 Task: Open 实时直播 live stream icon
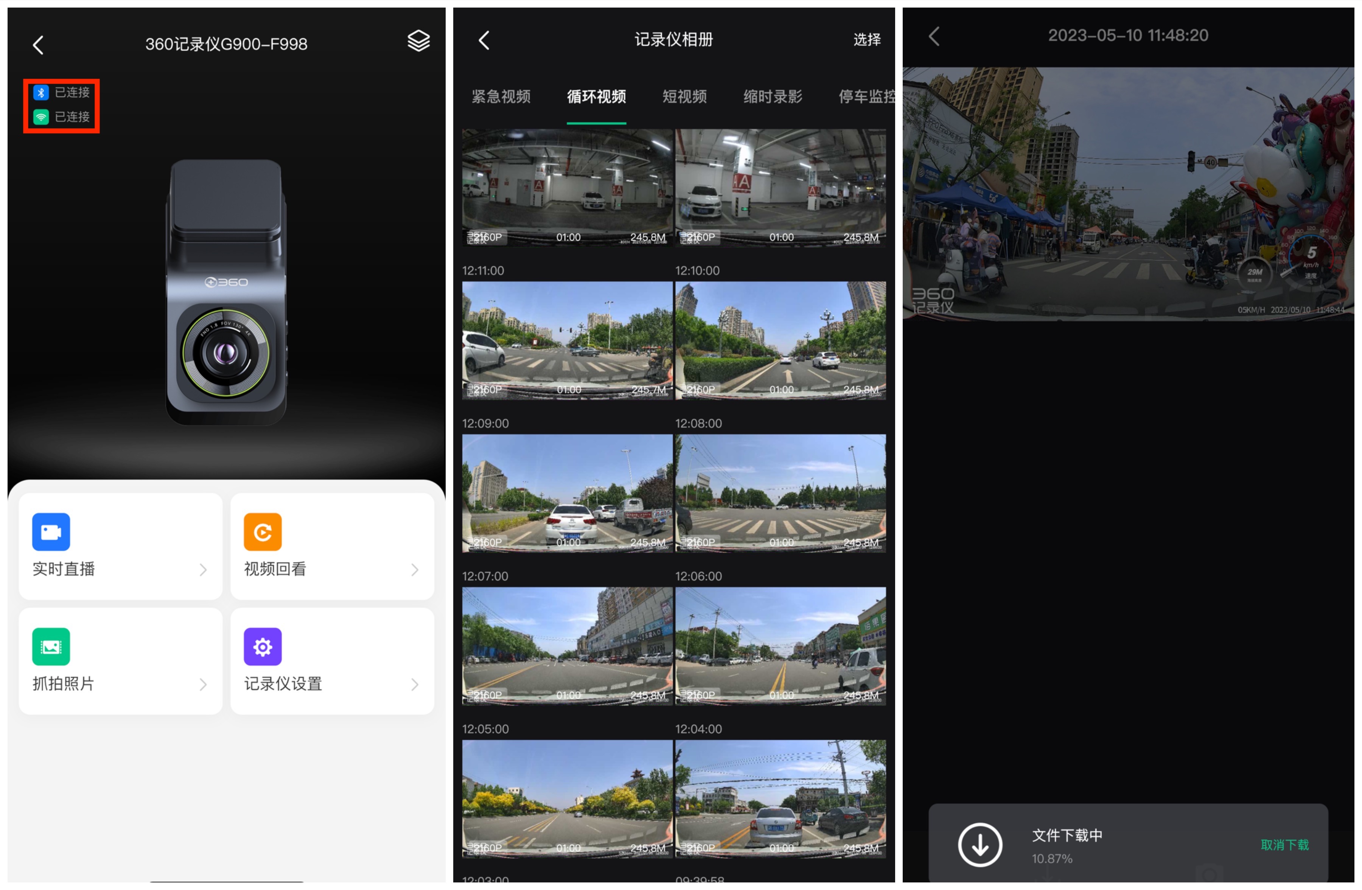[51, 532]
